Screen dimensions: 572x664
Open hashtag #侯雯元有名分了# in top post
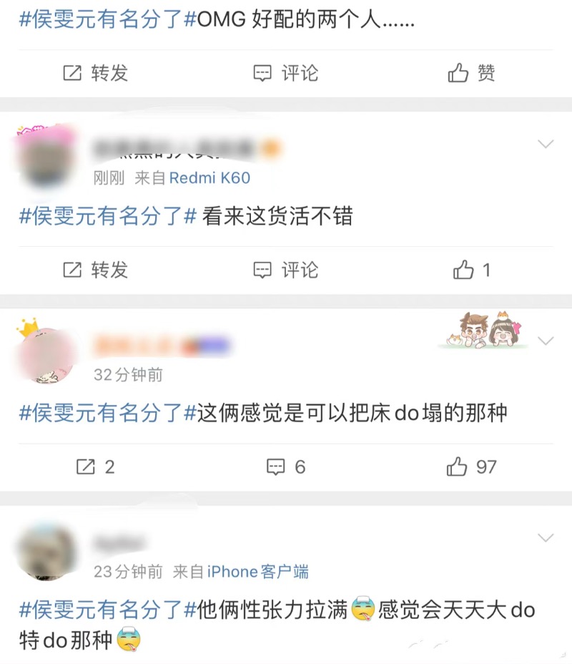[108, 19]
